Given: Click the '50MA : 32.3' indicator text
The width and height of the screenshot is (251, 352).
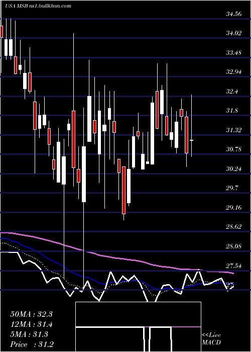Looking at the screenshot, I should (x=31, y=314).
